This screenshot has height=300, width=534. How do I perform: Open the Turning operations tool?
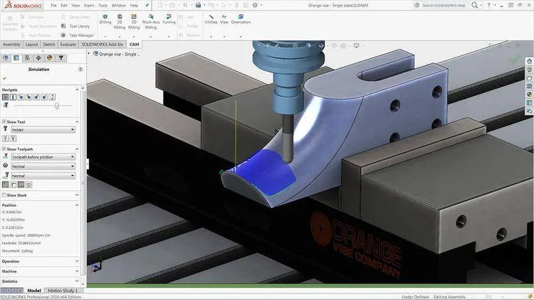(x=168, y=19)
